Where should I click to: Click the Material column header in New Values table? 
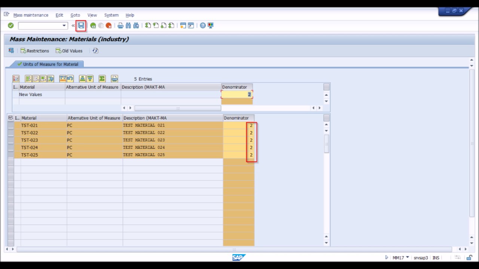pyautogui.click(x=42, y=87)
